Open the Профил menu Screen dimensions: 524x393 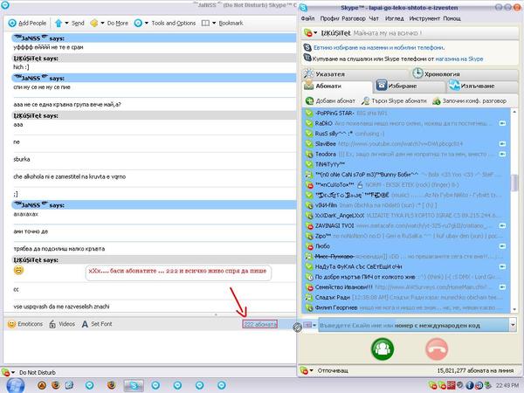point(329,18)
